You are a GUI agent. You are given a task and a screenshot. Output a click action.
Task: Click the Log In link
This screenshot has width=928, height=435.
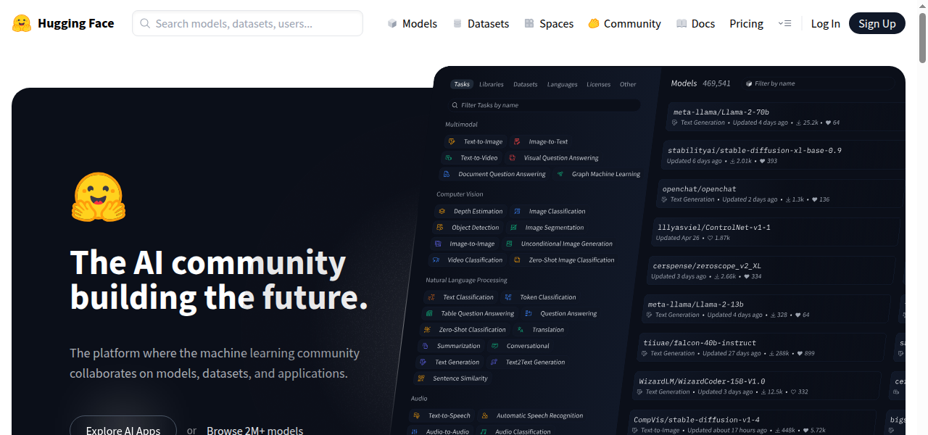click(825, 24)
